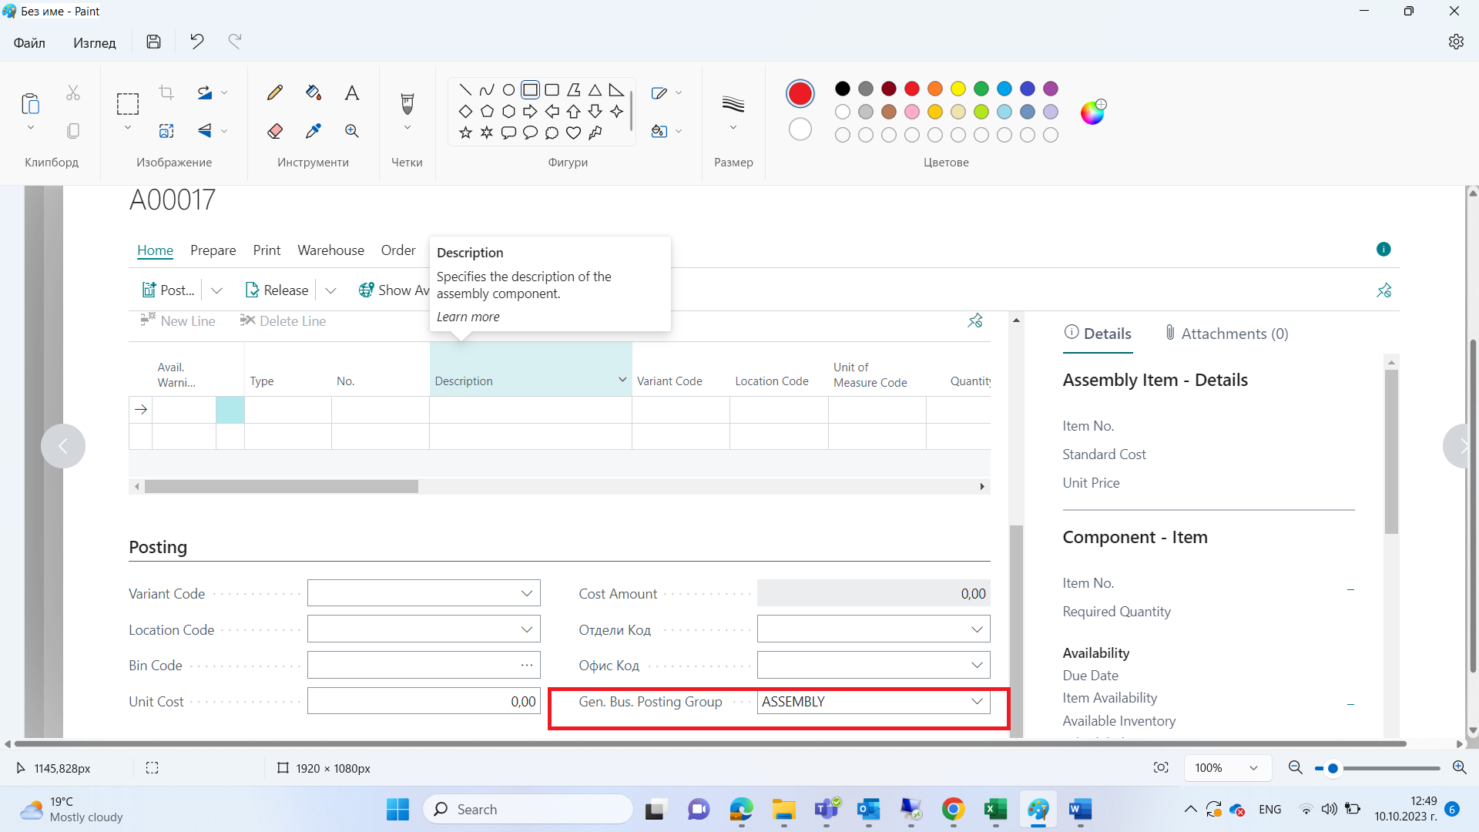Expand the Gen. Bus. Posting Group dropdown
Screen dimensions: 1479x832
pos(976,701)
